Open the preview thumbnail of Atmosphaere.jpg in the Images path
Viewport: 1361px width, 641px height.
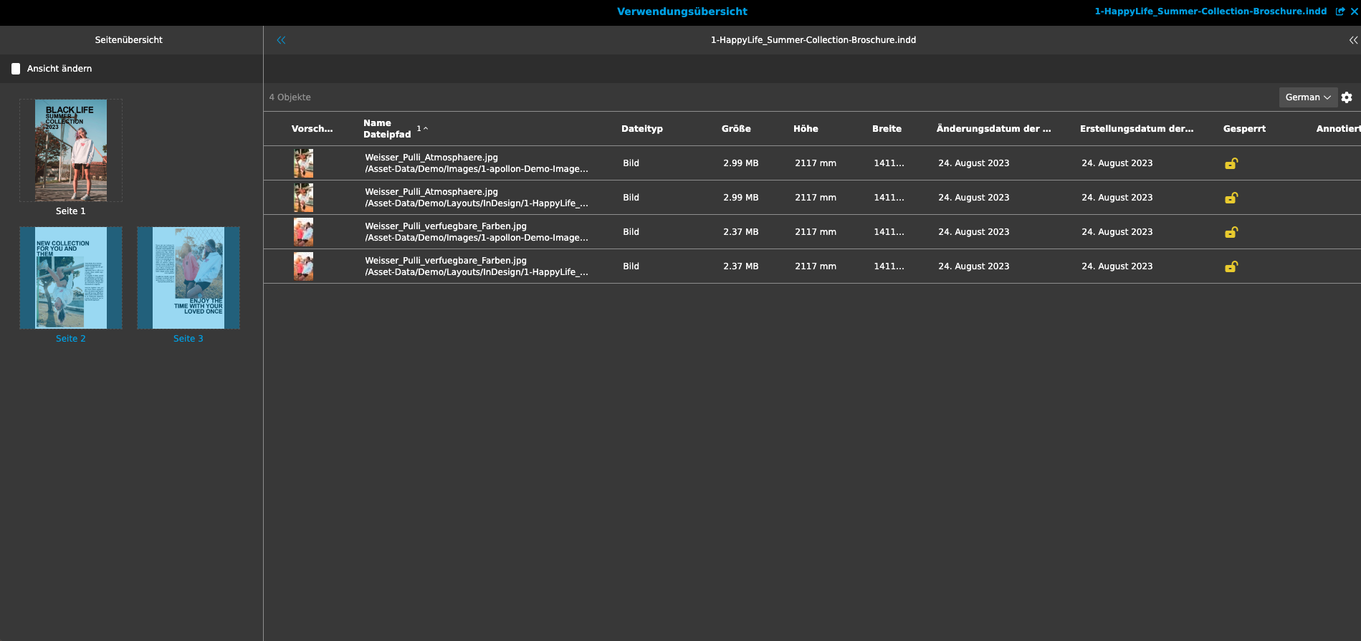click(303, 163)
